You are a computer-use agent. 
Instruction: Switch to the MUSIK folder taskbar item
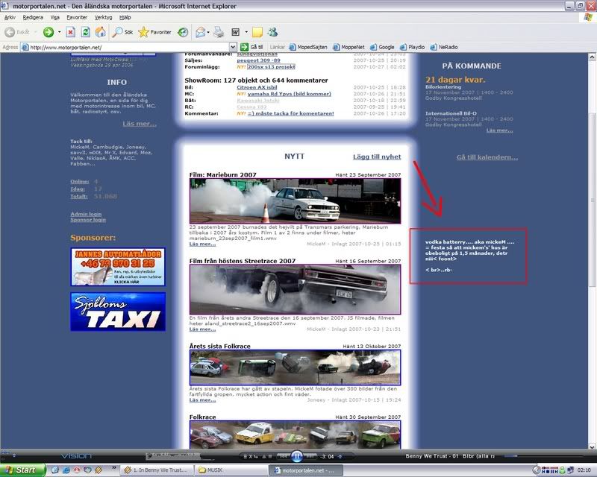pos(231,470)
